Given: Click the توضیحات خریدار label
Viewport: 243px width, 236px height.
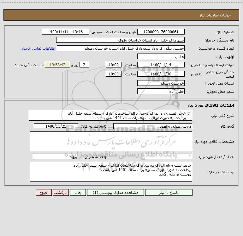Looking at the screenshot, I should tap(222, 172).
